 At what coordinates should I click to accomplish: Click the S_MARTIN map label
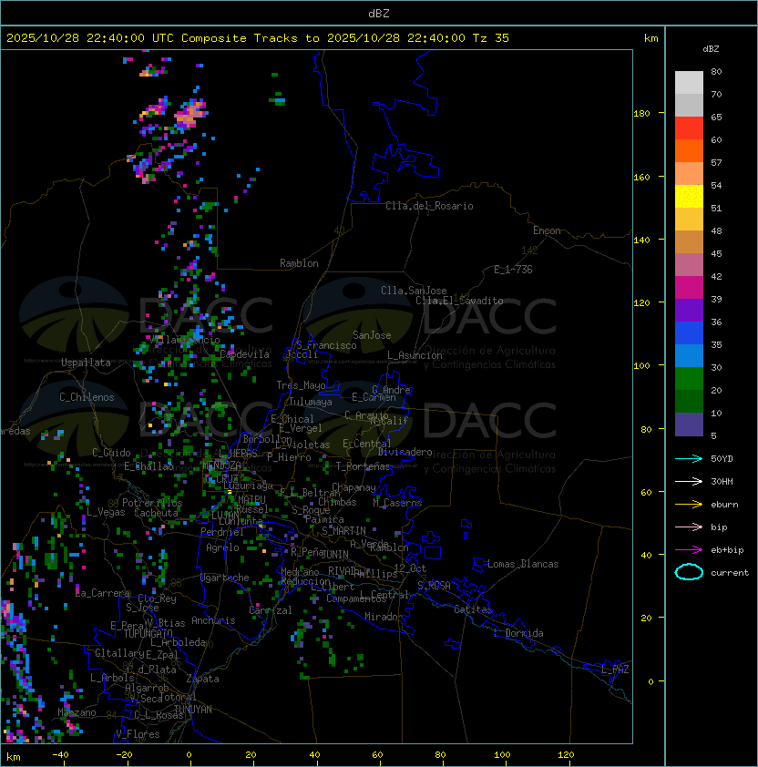click(x=343, y=531)
